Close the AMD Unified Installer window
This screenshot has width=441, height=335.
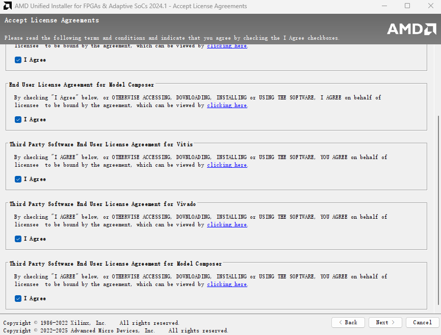click(429, 6)
